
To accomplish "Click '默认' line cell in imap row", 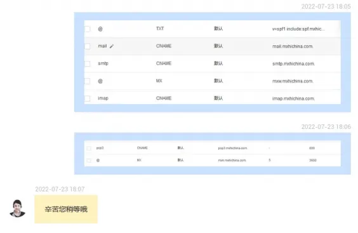I will pos(218,98).
